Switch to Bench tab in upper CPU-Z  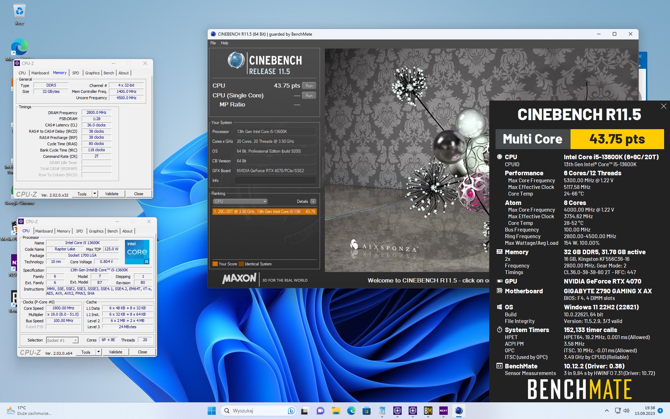point(109,73)
